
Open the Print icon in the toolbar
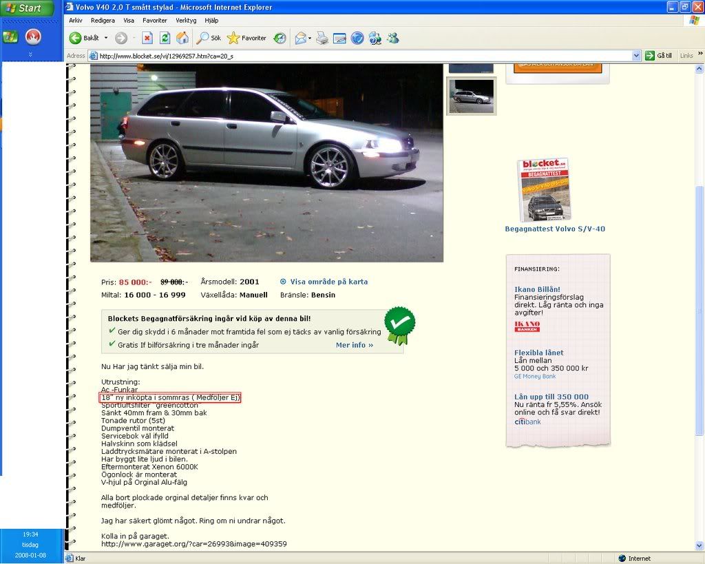coord(322,38)
